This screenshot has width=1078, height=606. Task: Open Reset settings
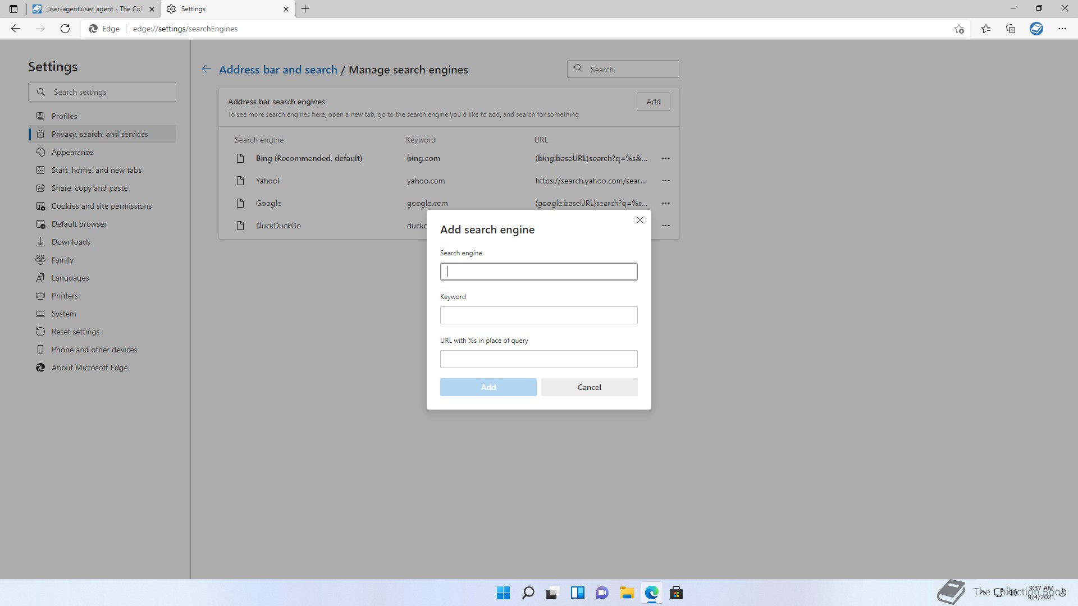pyautogui.click(x=102, y=332)
